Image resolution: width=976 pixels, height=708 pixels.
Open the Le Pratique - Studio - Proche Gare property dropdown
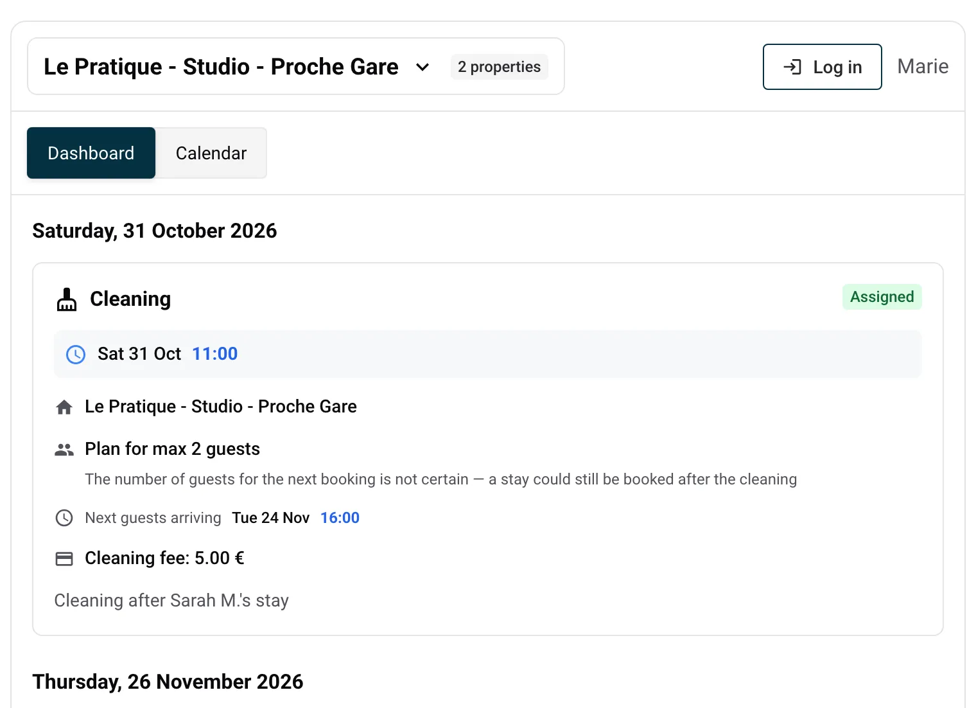point(296,66)
